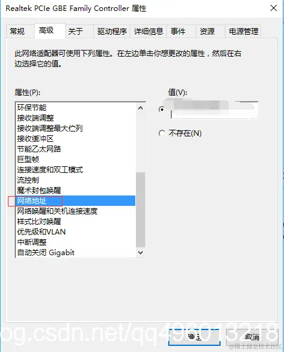
Task: Select the value radio button
Action: click(x=162, y=110)
